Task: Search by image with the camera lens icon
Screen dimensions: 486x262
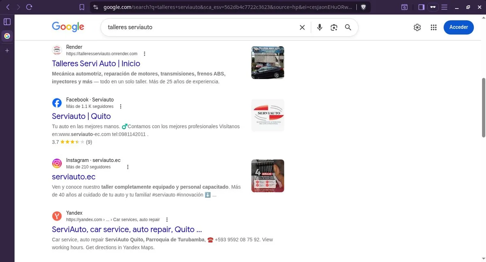Action: coord(334,27)
